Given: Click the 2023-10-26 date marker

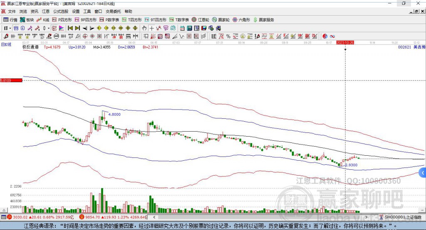Looking at the screenshot, I should (x=345, y=43).
